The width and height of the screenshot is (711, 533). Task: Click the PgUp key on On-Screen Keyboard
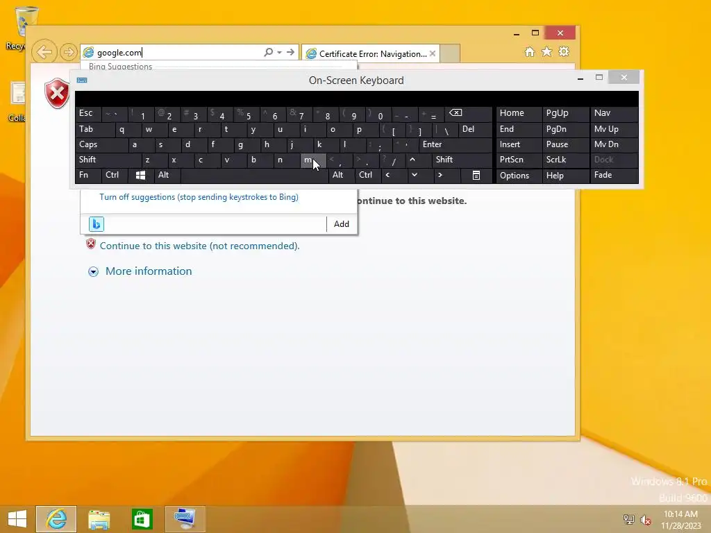click(x=565, y=113)
